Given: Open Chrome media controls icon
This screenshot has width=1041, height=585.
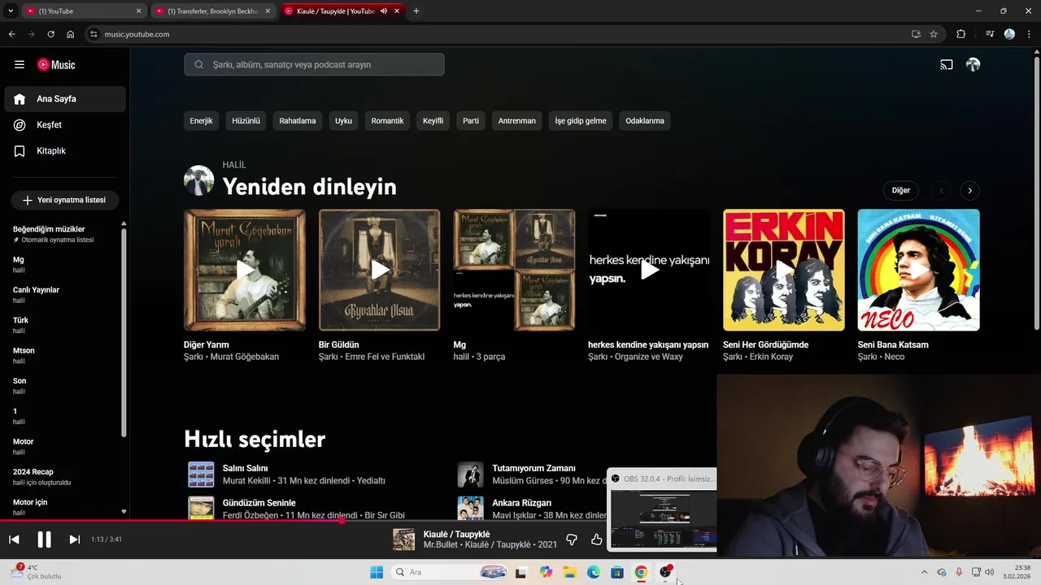Looking at the screenshot, I should coord(990,34).
